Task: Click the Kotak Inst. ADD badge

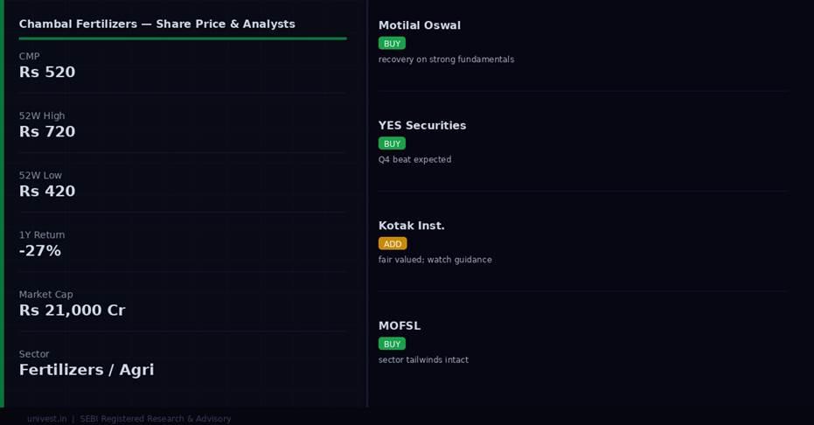Action: pyautogui.click(x=393, y=244)
